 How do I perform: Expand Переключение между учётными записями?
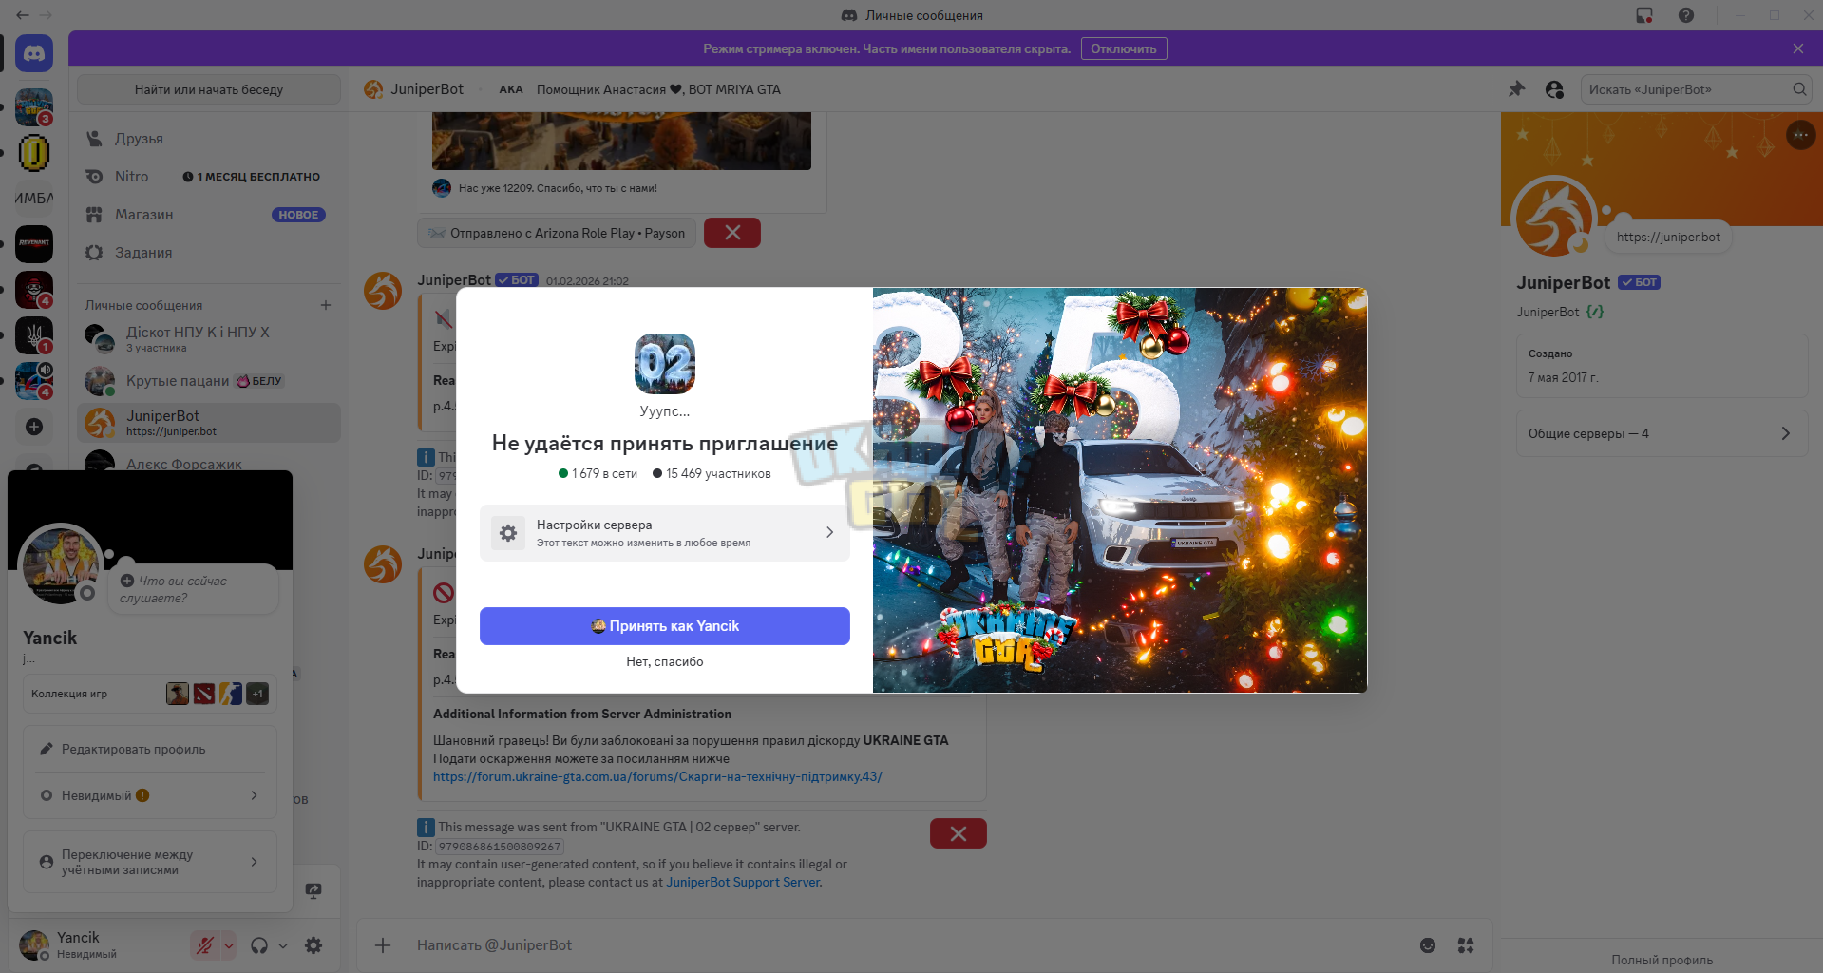click(150, 862)
